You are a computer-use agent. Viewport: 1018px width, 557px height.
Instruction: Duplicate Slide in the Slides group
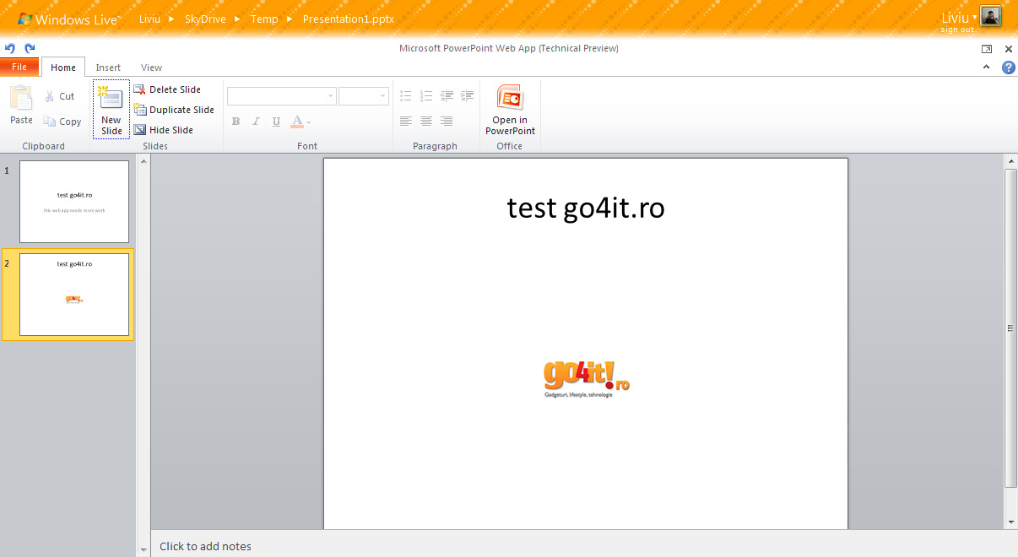point(174,110)
